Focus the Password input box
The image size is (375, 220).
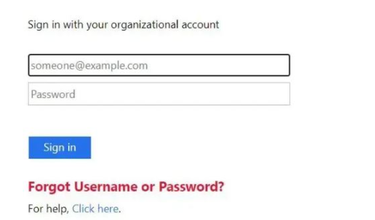(159, 94)
